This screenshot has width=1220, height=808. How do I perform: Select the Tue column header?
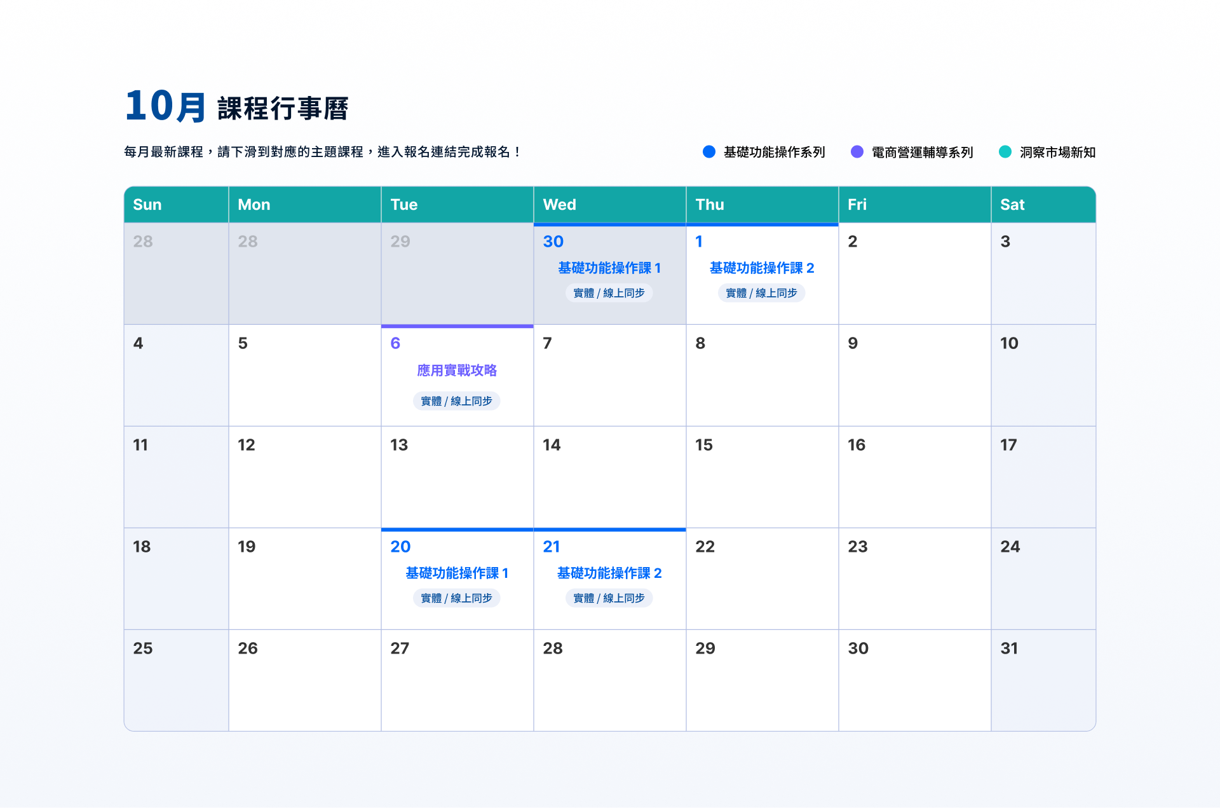click(457, 205)
